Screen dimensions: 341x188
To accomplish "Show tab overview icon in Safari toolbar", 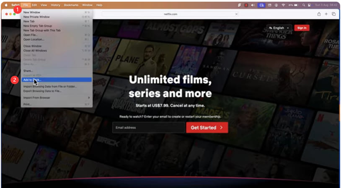I will 333,14.
